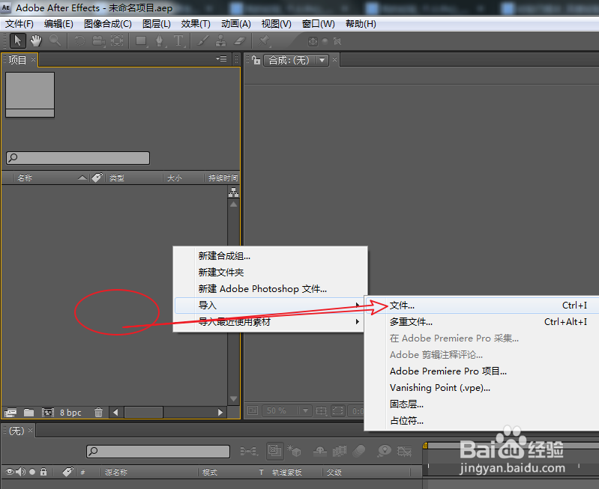
Task: Close the composition viewer tab
Action: [x=334, y=60]
